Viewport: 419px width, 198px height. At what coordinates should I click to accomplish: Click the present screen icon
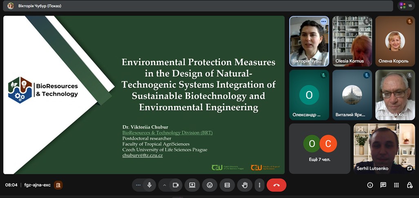pyautogui.click(x=192, y=185)
